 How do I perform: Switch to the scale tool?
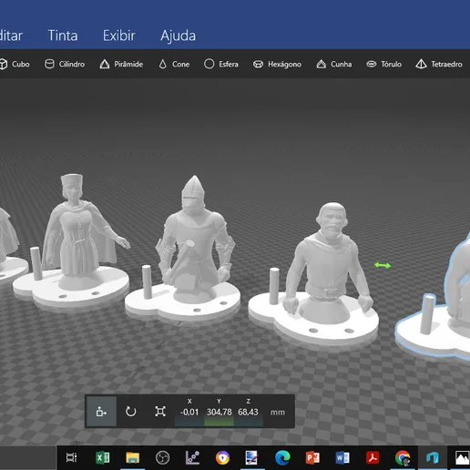click(160, 412)
